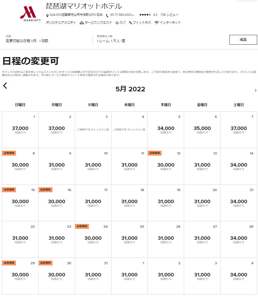Select May 12 with 最低価格 badge
258x298 pixels.
coord(166,166)
